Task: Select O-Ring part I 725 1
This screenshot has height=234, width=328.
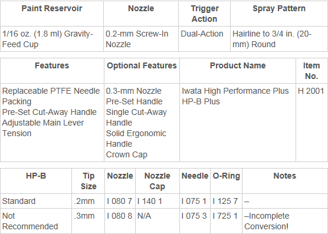Action: [225, 216]
